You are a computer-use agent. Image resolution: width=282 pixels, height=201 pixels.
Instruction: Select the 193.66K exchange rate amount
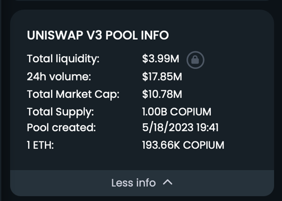click(161, 145)
